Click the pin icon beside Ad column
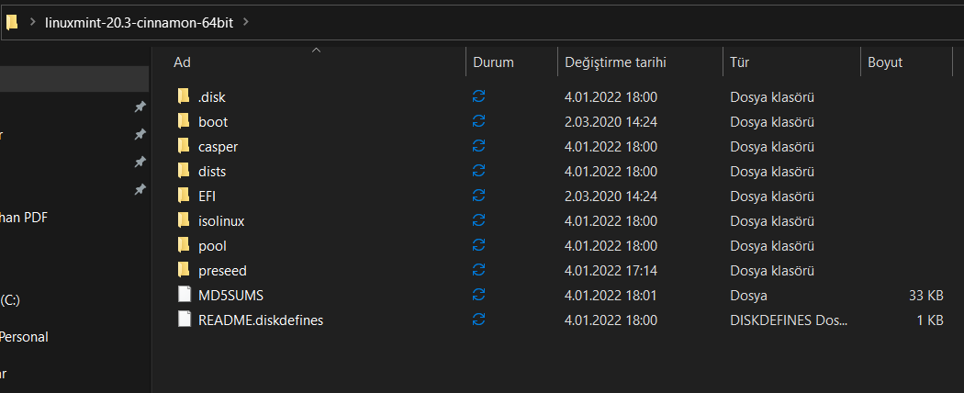 (x=140, y=107)
